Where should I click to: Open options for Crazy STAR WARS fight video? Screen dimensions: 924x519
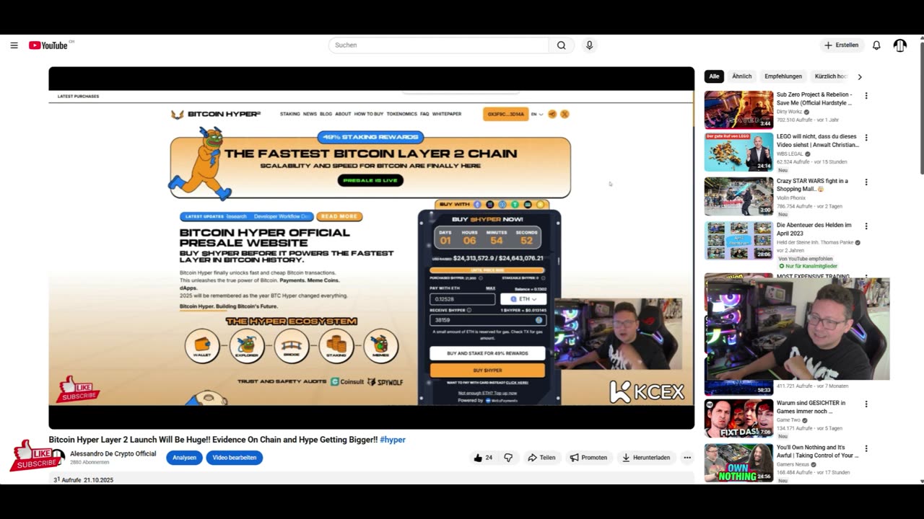point(866,182)
